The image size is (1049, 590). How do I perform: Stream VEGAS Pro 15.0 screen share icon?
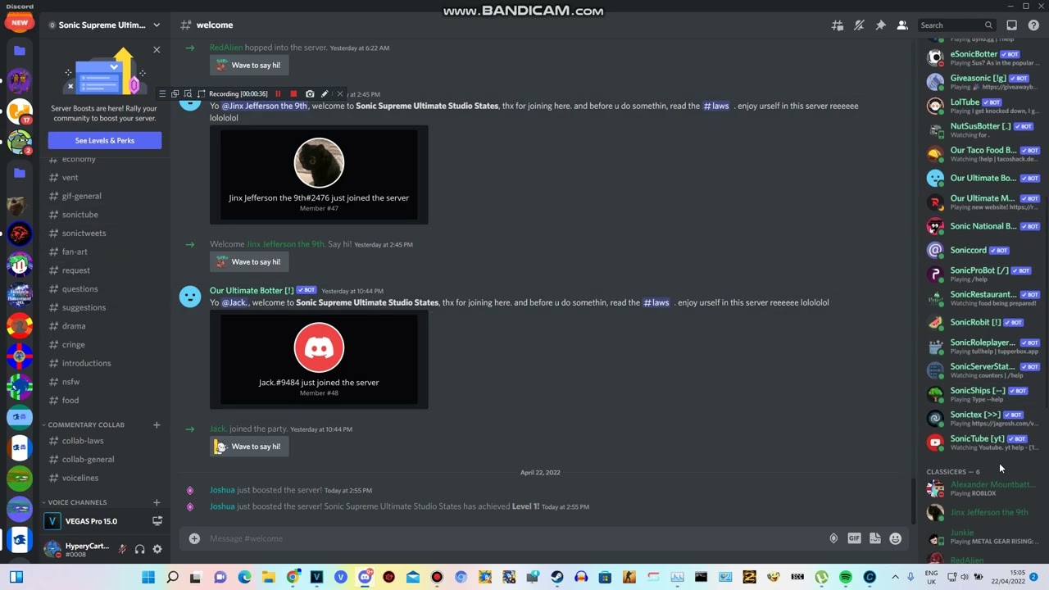[157, 521]
